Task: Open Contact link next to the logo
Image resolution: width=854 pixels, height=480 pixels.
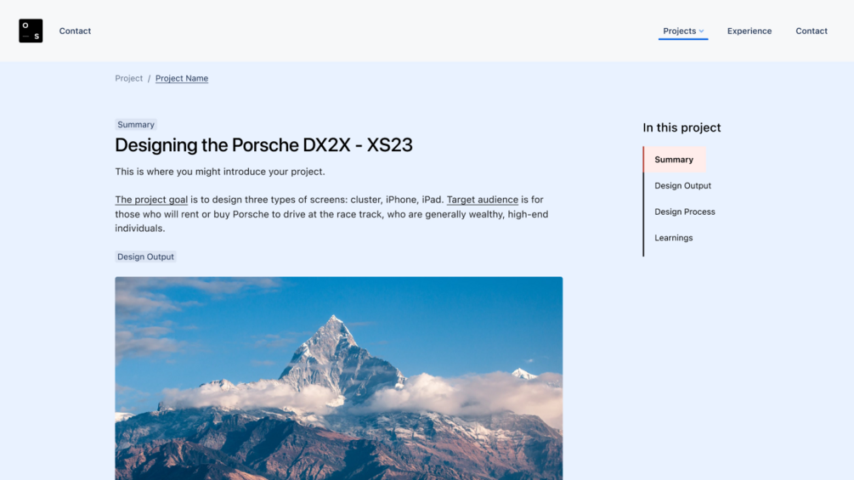Action: (x=75, y=31)
